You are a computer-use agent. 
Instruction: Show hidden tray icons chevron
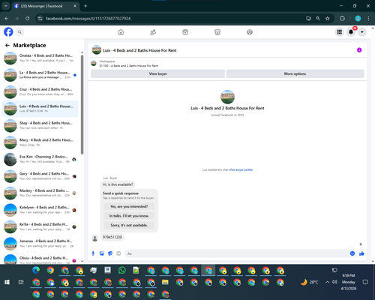pyautogui.click(x=327, y=282)
